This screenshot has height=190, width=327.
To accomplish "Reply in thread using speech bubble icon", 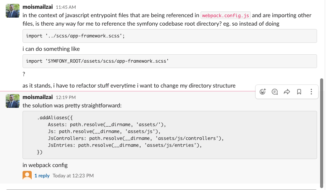I will tap(275, 92).
